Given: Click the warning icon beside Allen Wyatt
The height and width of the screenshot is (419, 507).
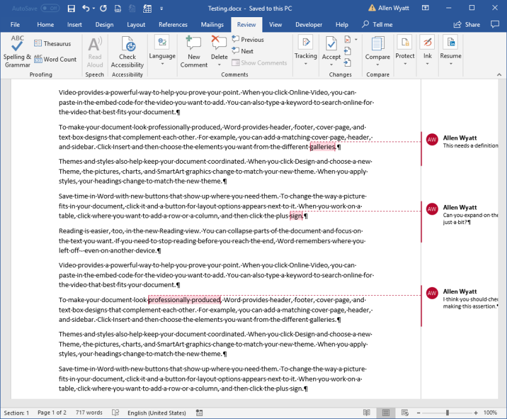Looking at the screenshot, I should tap(372, 8).
